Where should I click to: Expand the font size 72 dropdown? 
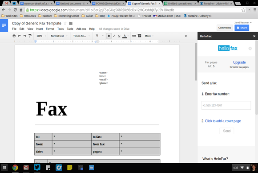pyautogui.click(x=99, y=36)
